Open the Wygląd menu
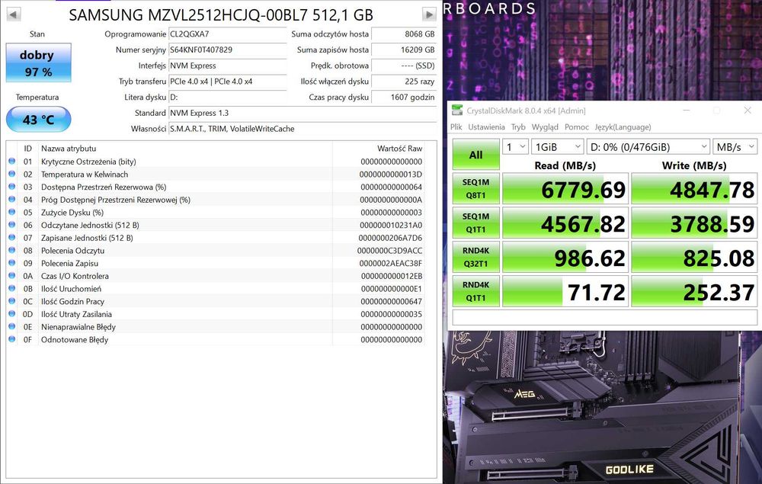Image resolution: width=762 pixels, height=484 pixels. 545,127
